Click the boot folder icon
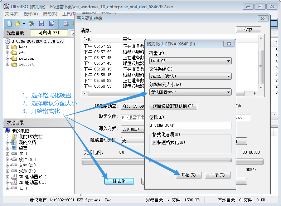Viewport: 281px width, 206px height. pyautogui.click(x=14, y=47)
